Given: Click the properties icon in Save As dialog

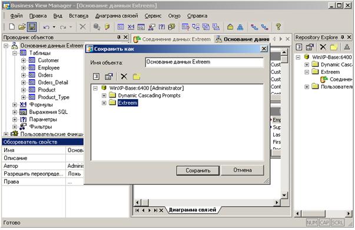Looking at the screenshot, I should click(96, 76).
